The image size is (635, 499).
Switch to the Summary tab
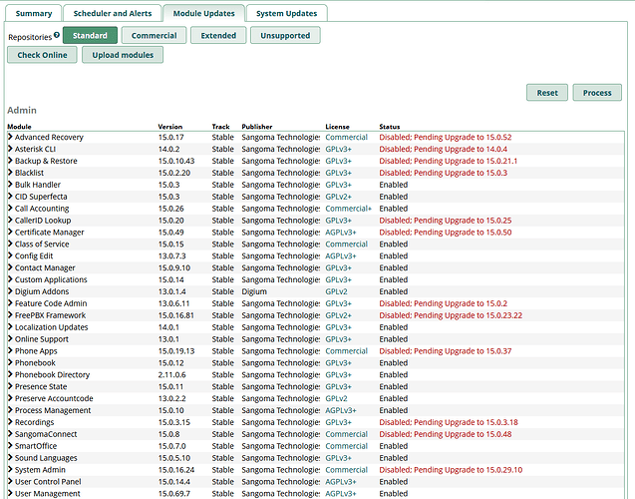click(34, 13)
